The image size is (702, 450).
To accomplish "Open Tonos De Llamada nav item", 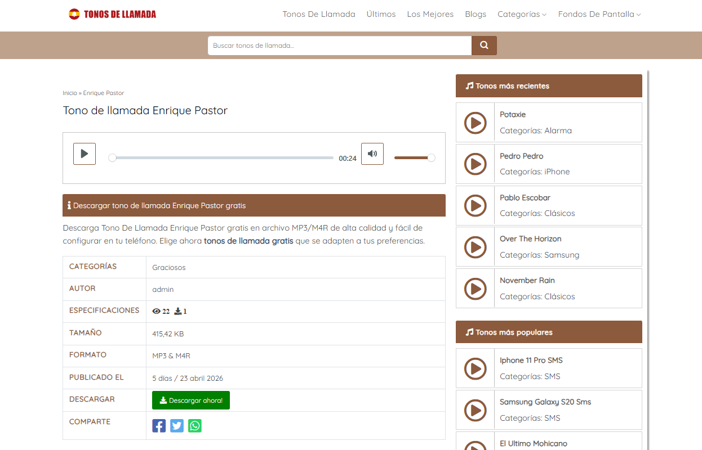I will point(319,14).
